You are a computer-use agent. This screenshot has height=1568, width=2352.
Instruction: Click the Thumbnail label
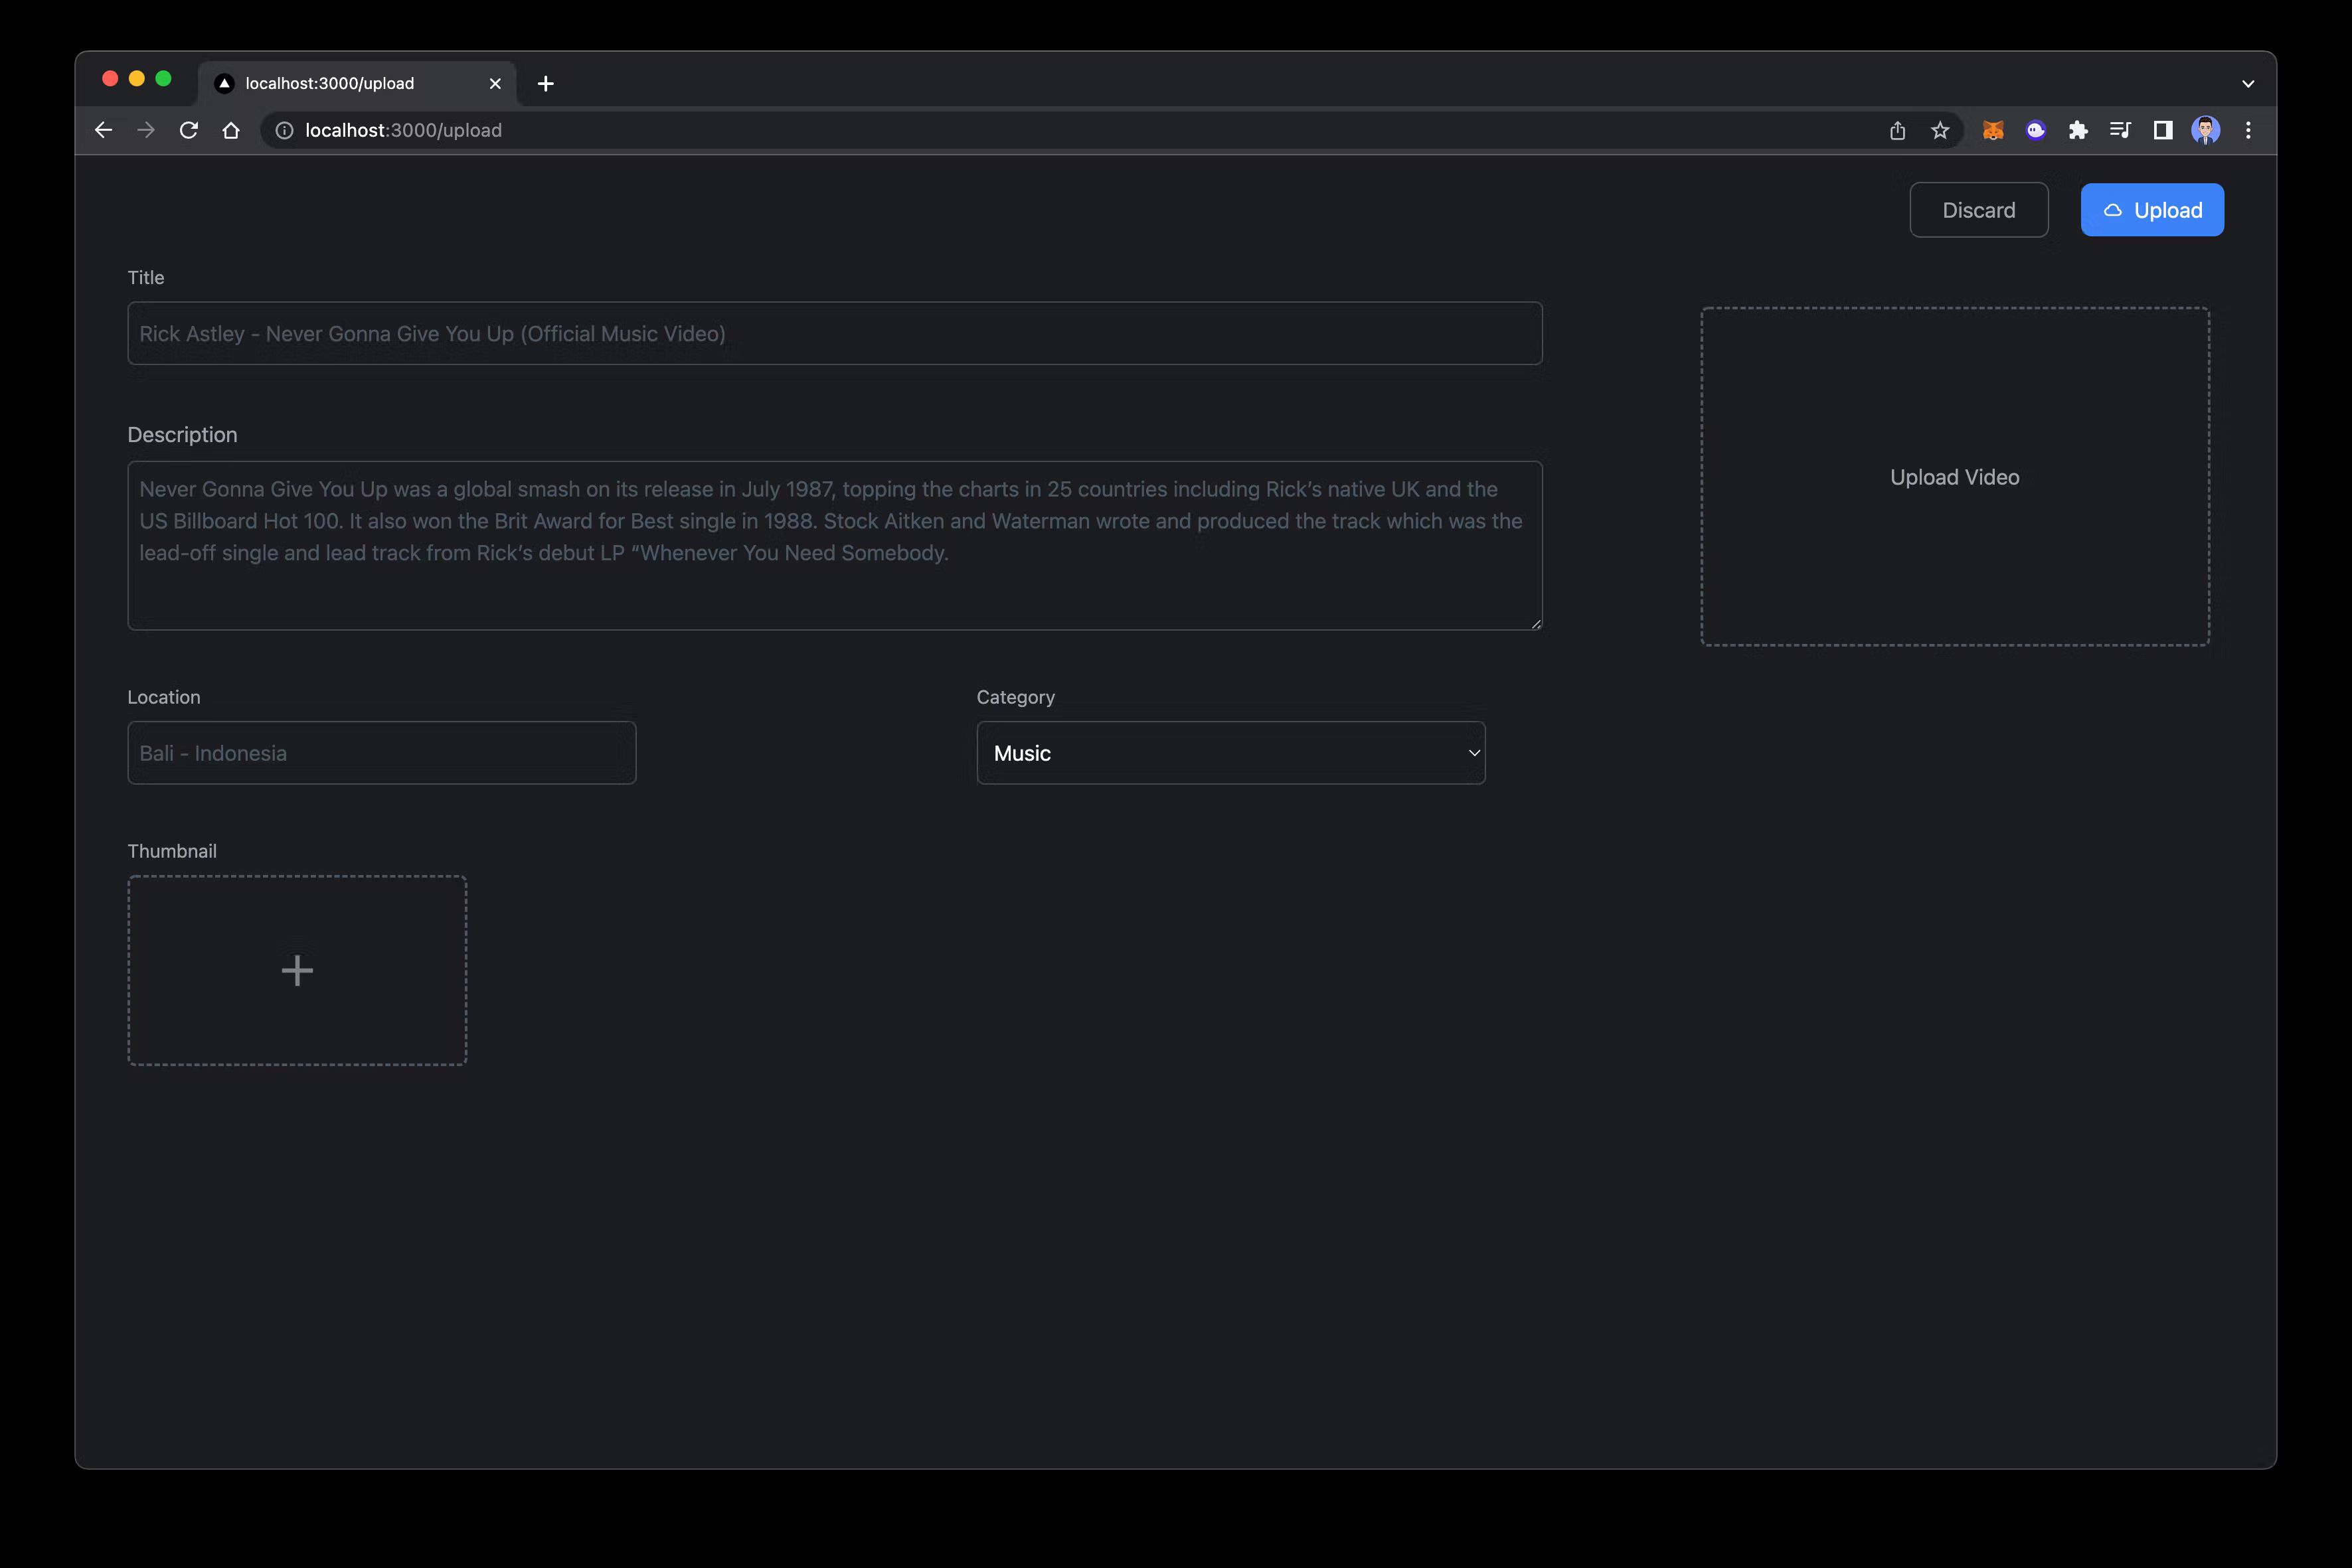(172, 851)
